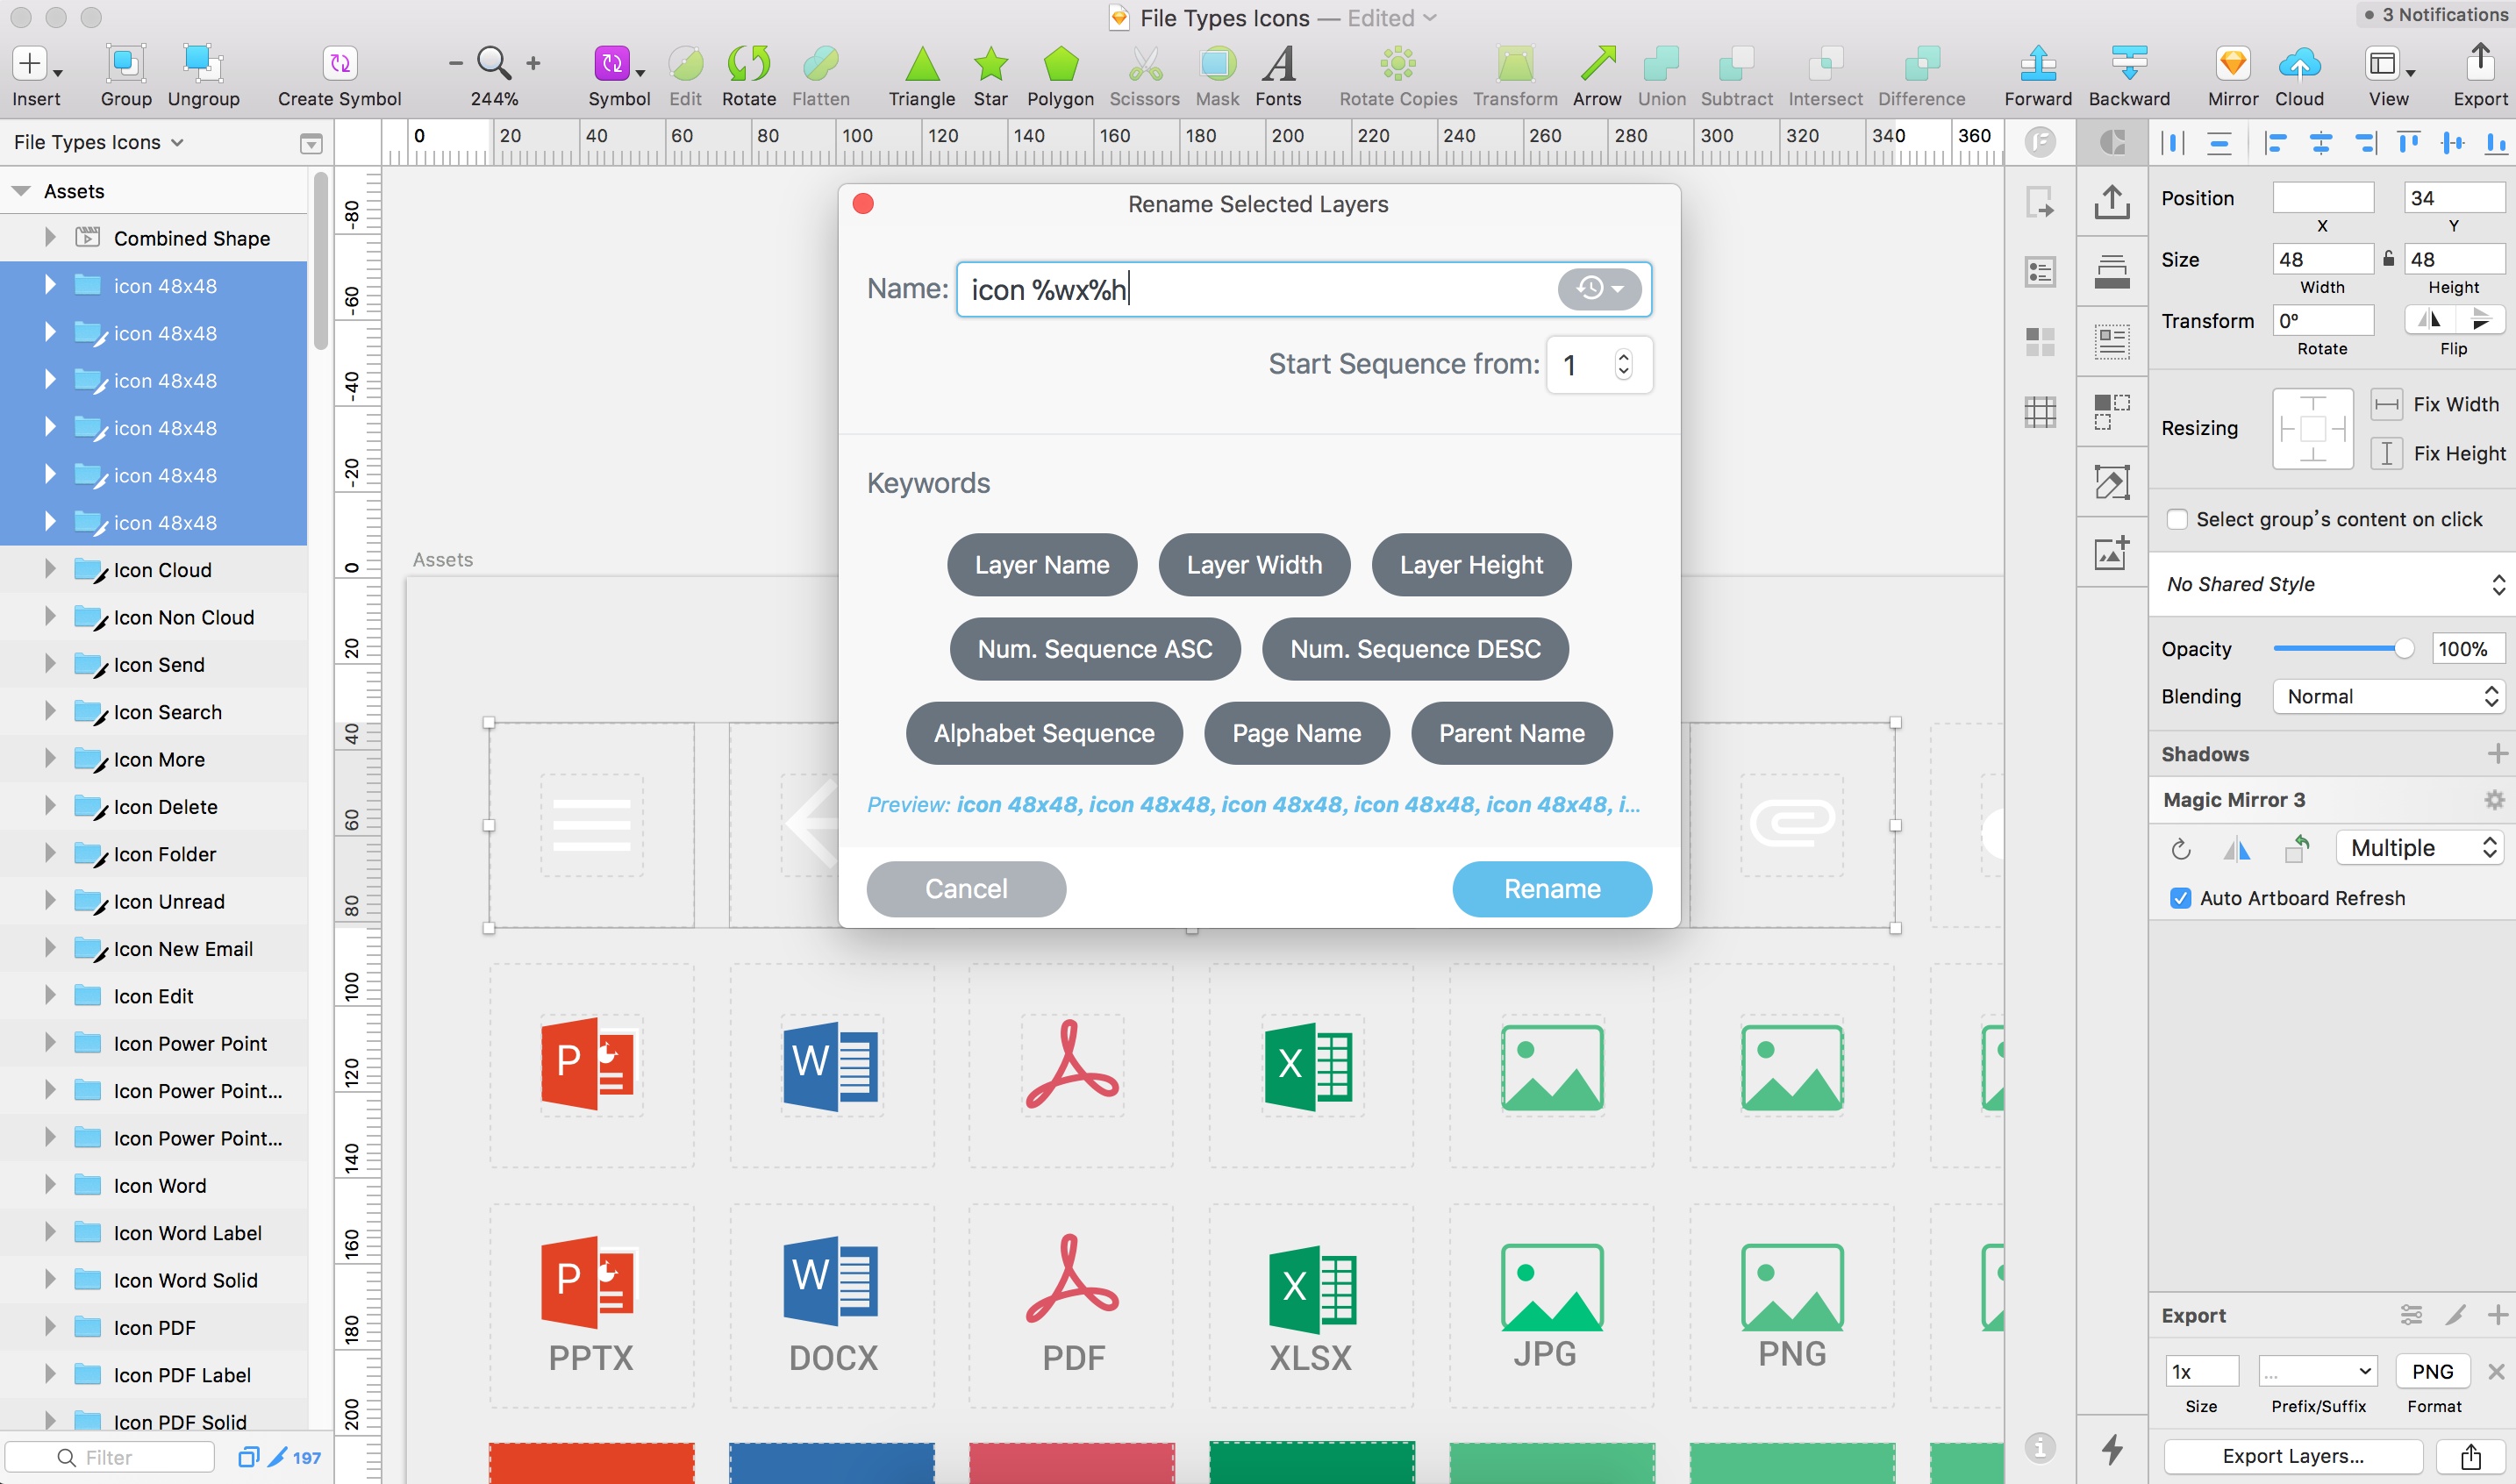Click the Mask toolbar icon

[x=1217, y=64]
